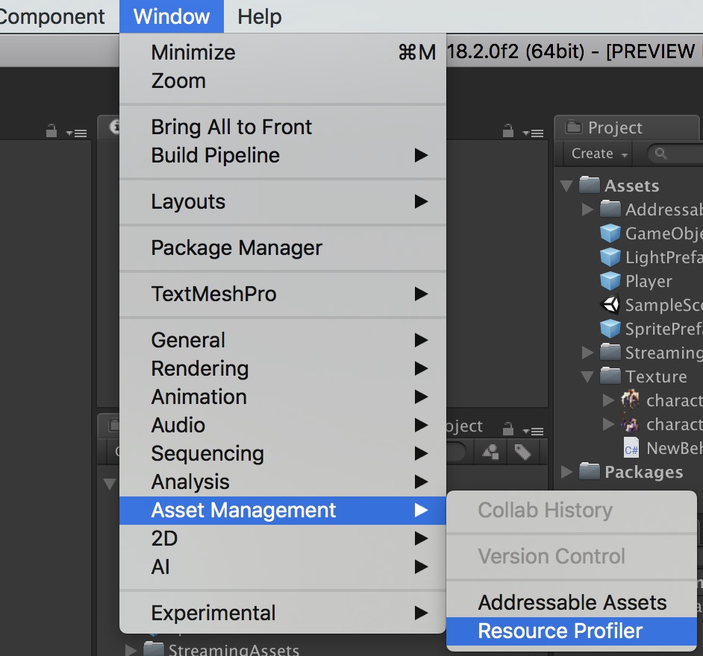Open Experimental submenu

click(282, 613)
